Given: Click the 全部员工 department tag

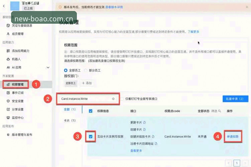Looking at the screenshot, I should click(71, 83).
